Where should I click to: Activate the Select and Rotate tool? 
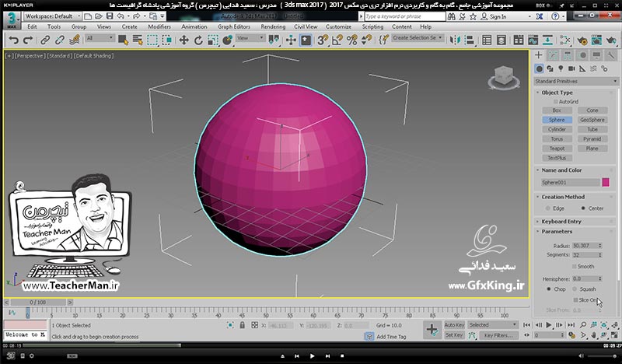pyautogui.click(x=198, y=40)
